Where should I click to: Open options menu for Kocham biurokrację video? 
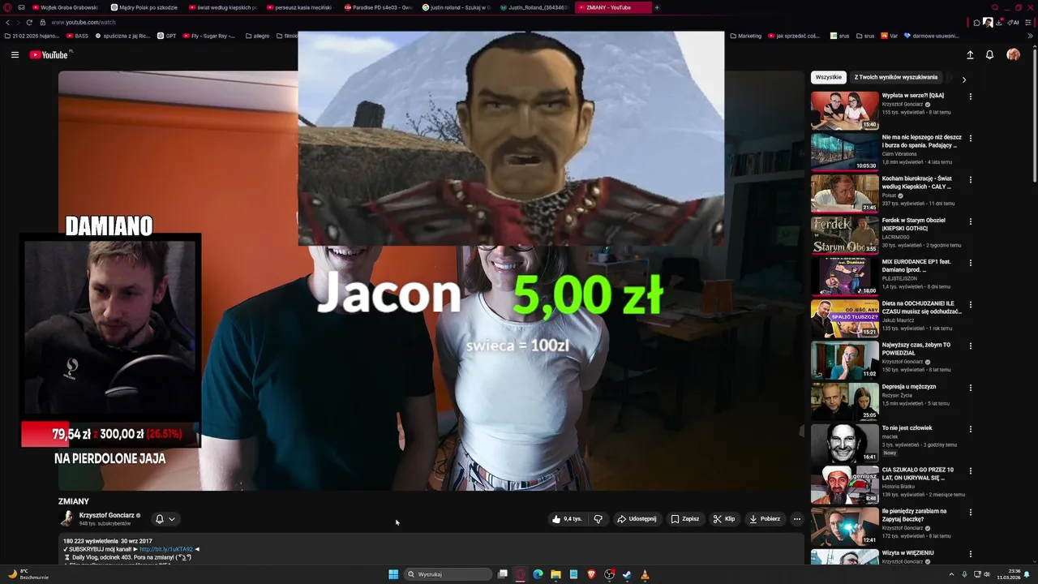970,179
